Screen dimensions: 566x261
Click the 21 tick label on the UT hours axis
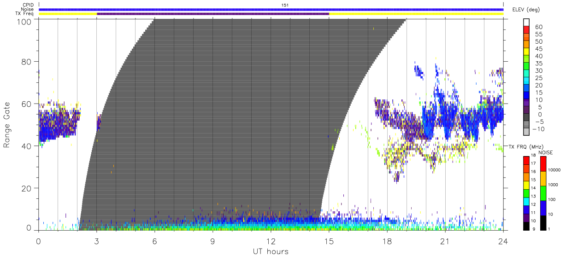[x=445, y=241]
